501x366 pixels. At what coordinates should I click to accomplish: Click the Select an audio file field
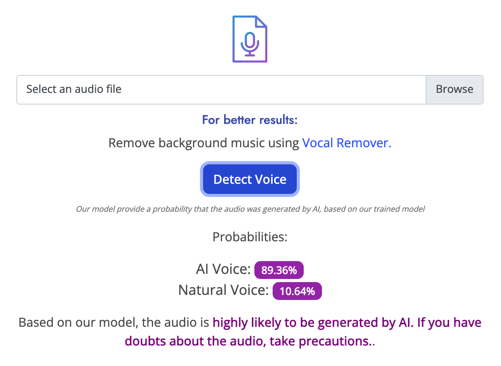[x=221, y=89]
